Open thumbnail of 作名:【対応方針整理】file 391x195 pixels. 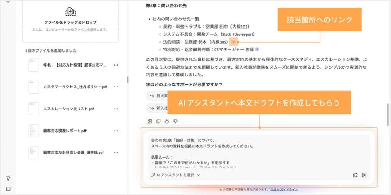(x=33, y=65)
